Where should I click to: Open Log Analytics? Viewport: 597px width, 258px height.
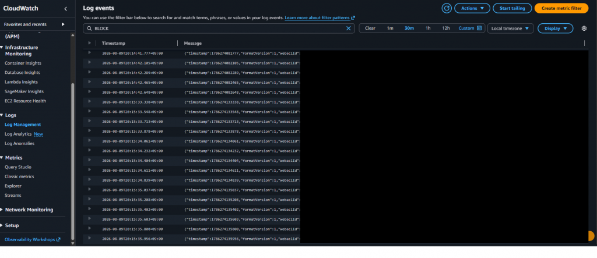pyautogui.click(x=18, y=134)
